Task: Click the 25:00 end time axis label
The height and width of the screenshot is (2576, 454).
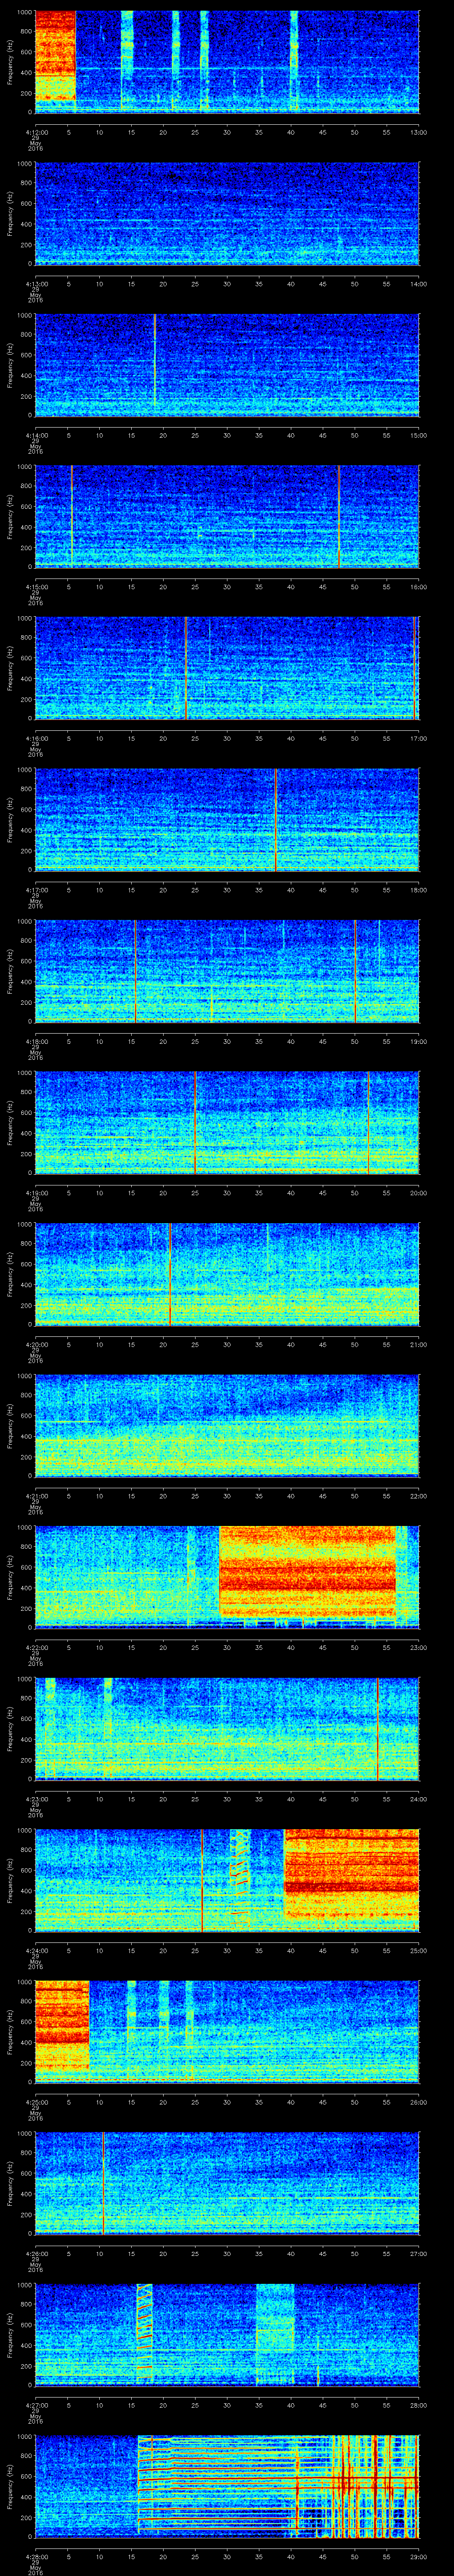Action: [418, 1950]
